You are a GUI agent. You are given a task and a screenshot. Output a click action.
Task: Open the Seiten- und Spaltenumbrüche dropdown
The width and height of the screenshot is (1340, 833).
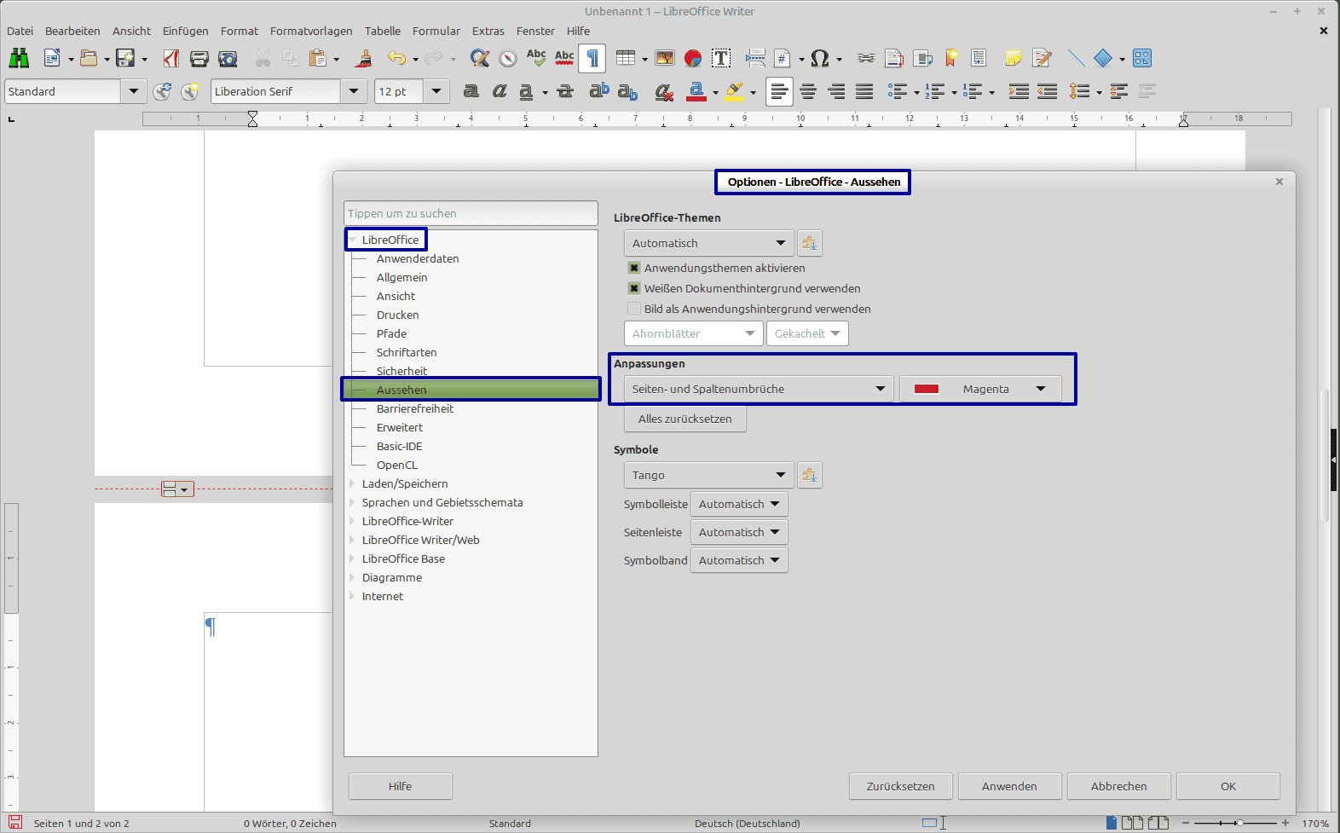point(759,389)
